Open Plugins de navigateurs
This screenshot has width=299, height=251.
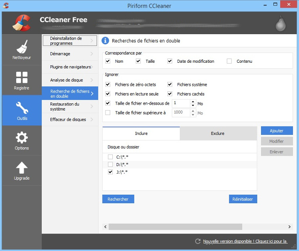(x=70, y=67)
